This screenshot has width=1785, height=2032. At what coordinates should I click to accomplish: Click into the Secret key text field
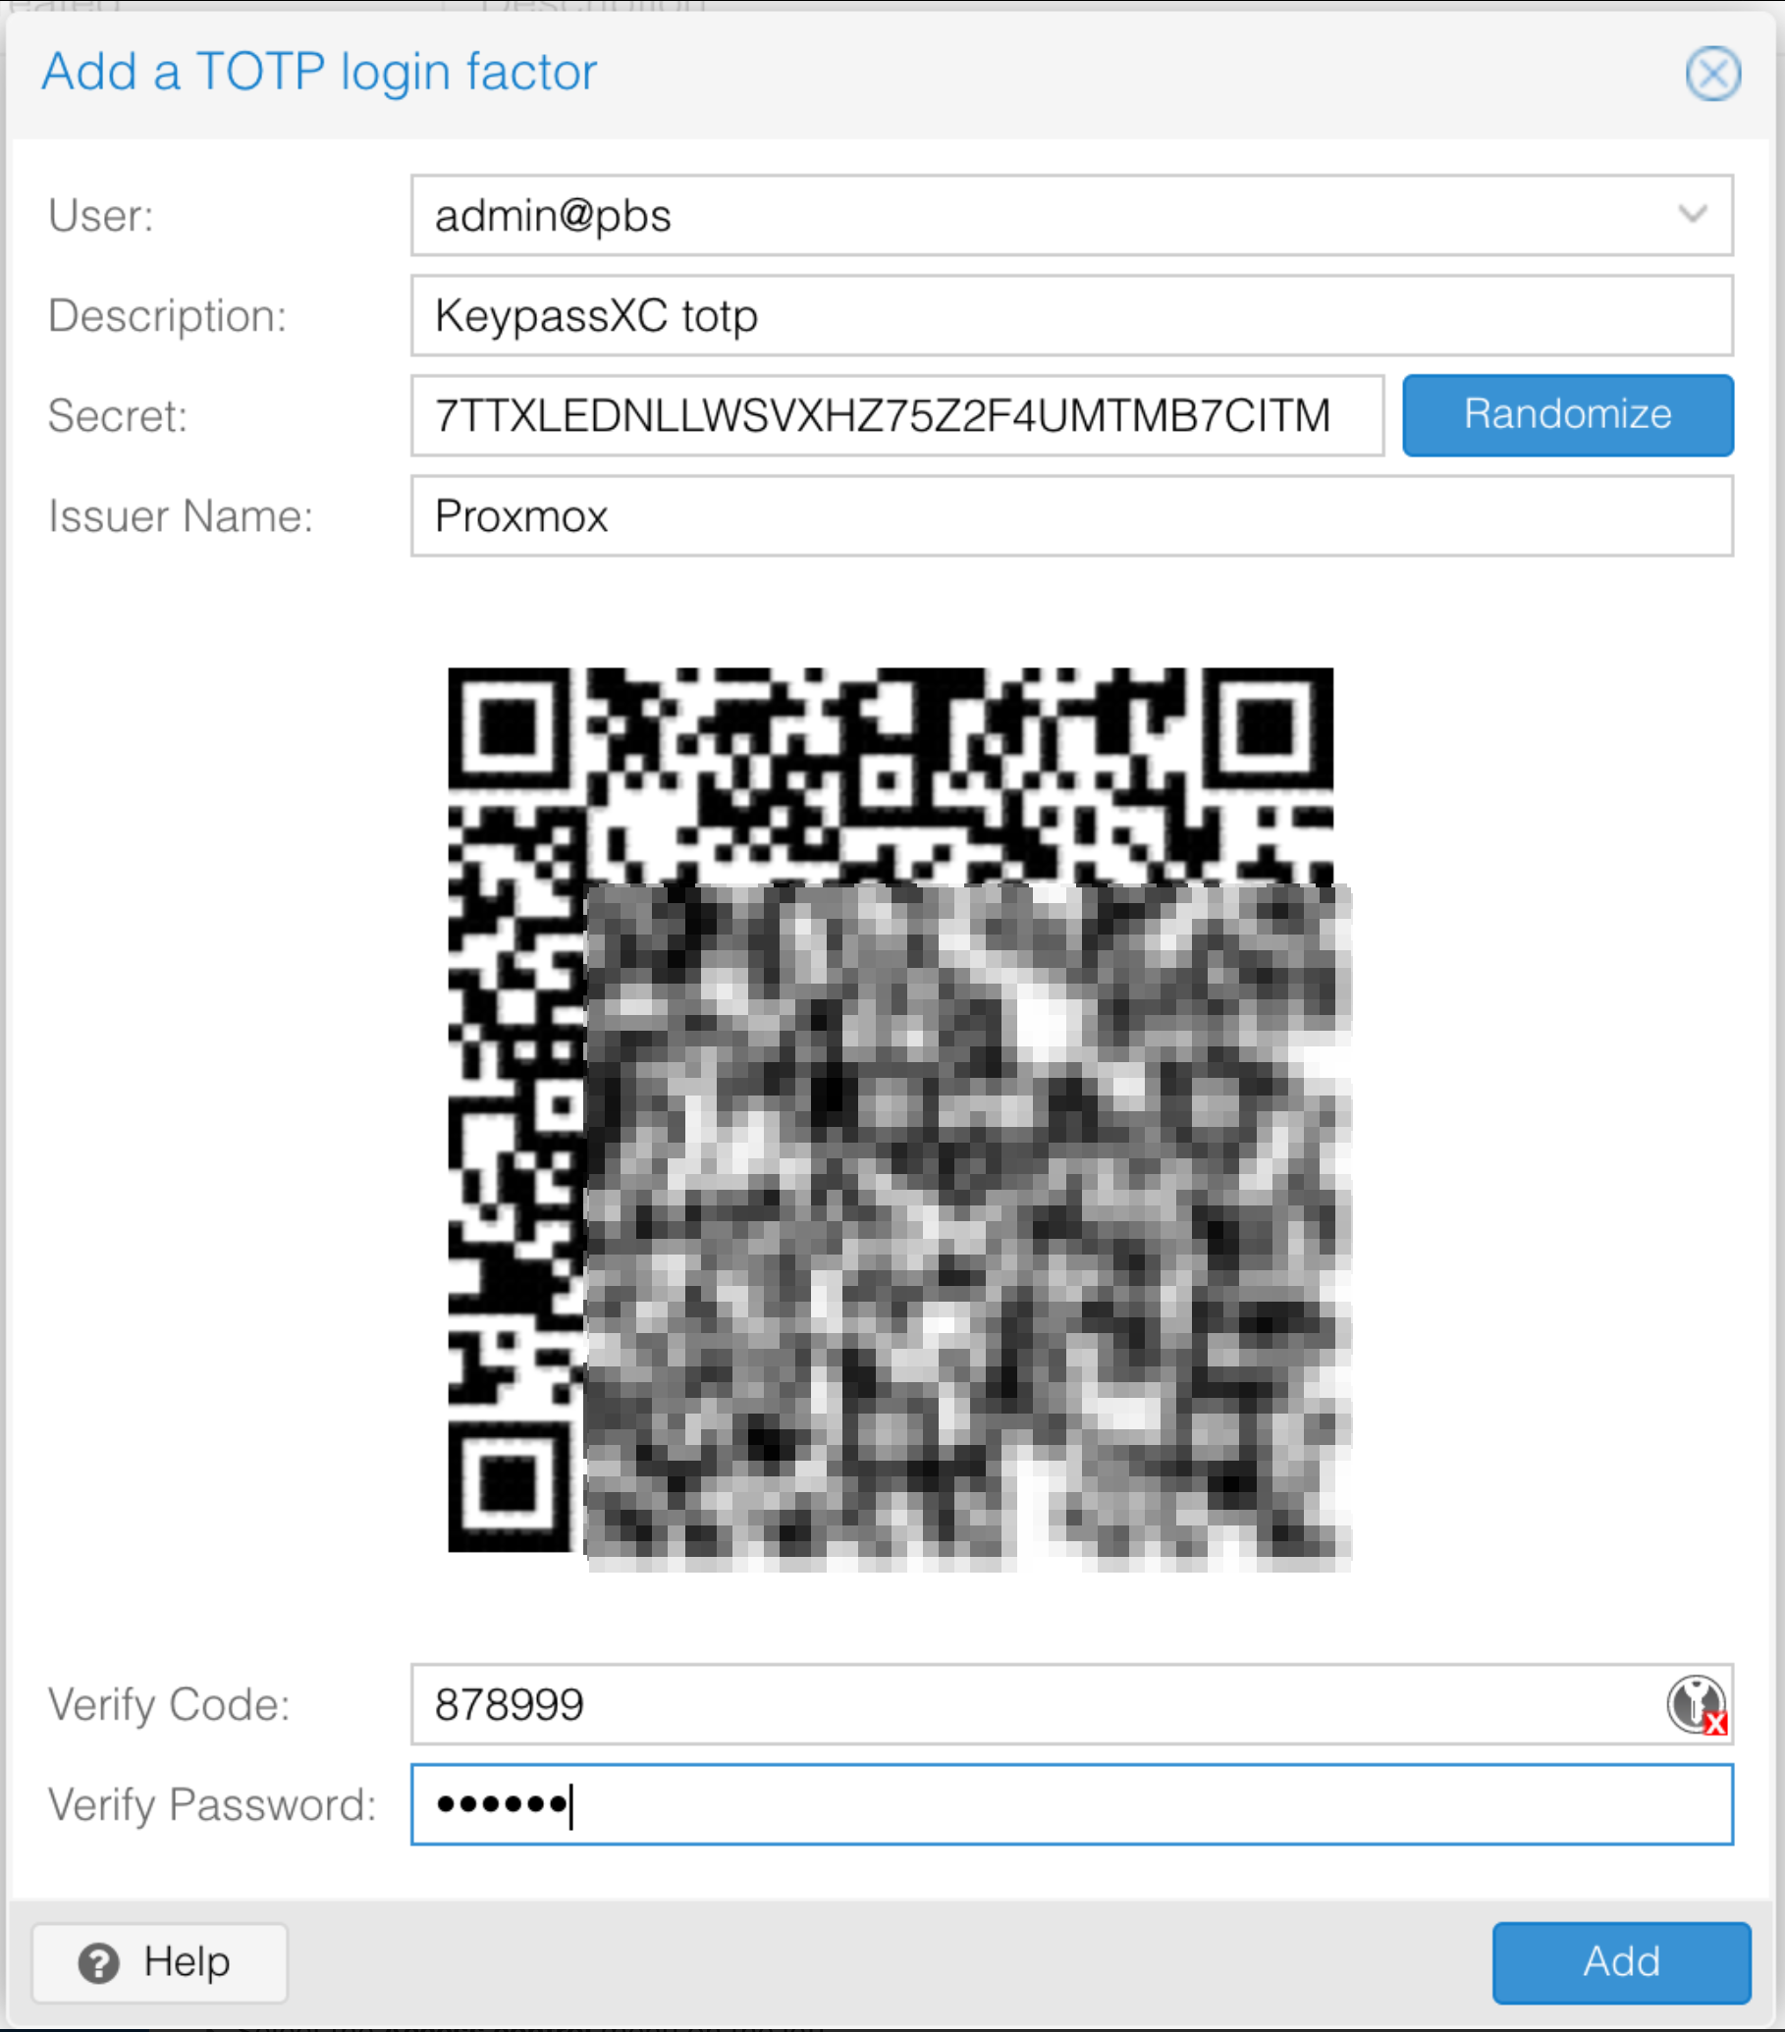pos(897,415)
